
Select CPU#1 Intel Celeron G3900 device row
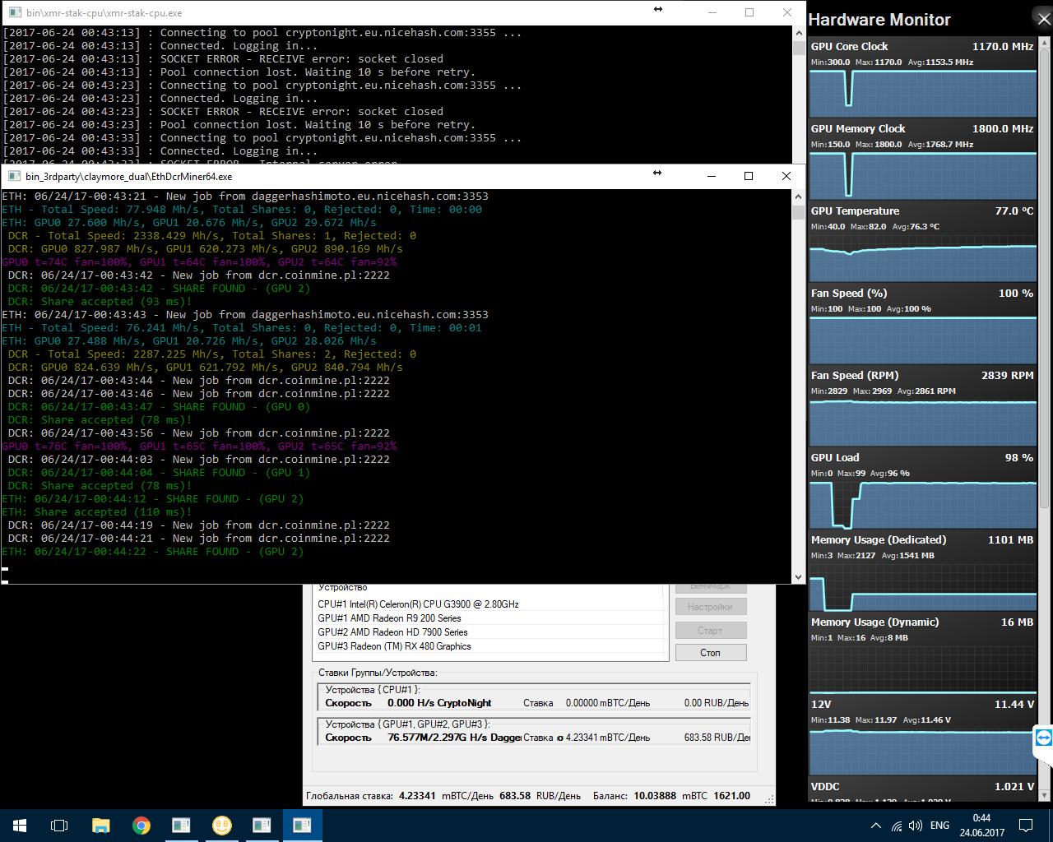490,604
